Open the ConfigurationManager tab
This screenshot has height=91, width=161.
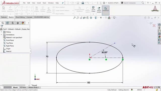coord(13,23)
